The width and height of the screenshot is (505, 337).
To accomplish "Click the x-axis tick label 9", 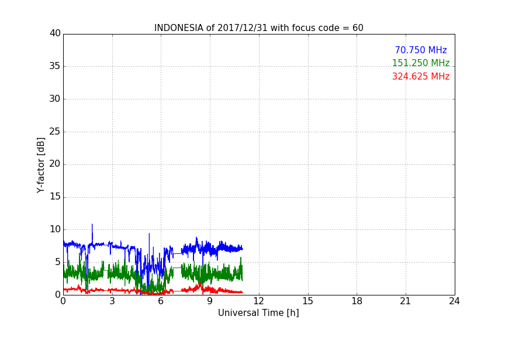I will click(210, 301).
